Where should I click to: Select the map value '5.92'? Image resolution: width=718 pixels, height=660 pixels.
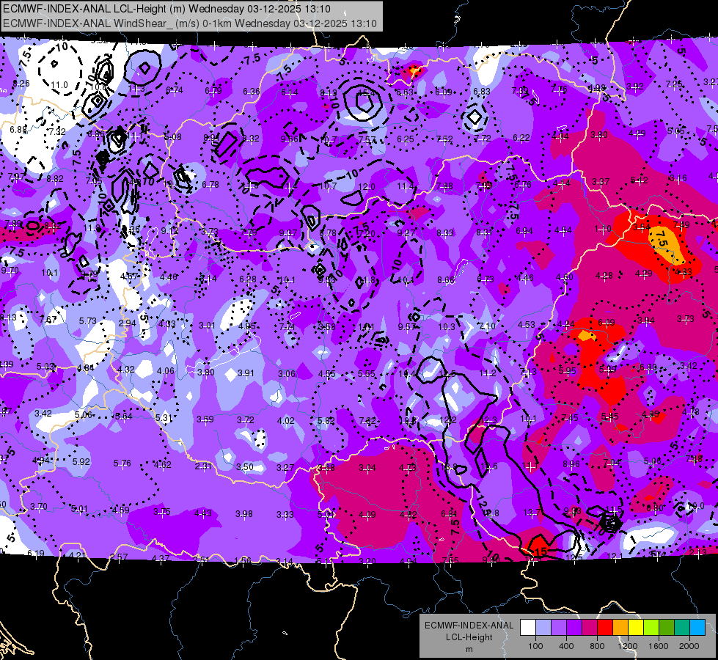(81, 462)
